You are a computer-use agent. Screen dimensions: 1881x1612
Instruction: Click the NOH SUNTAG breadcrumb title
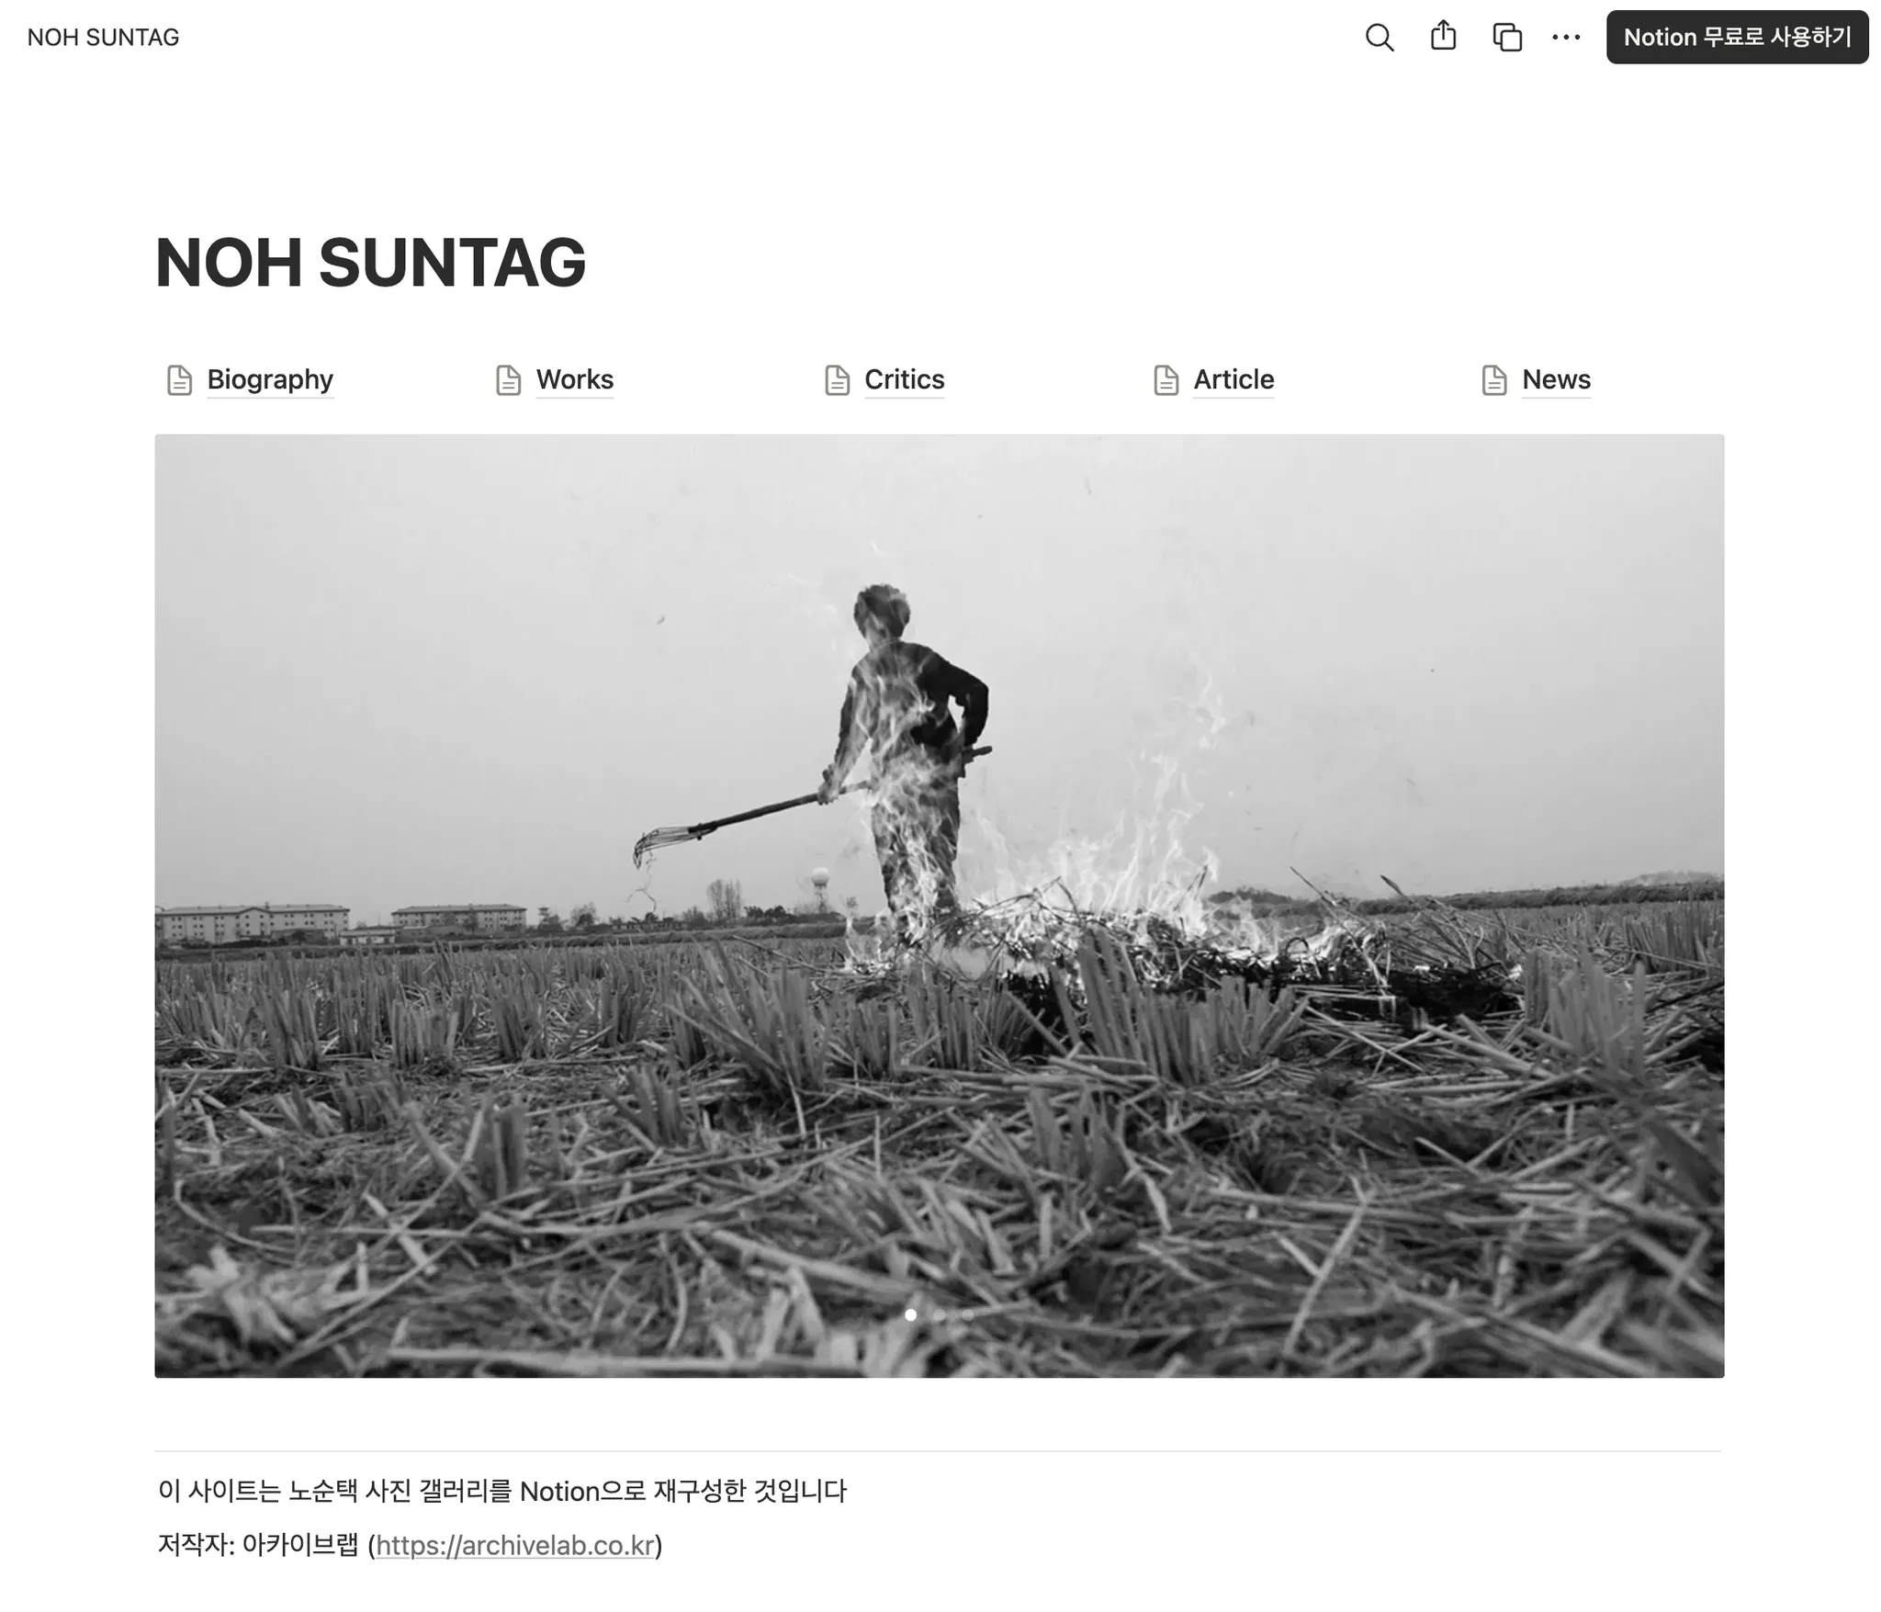(x=103, y=38)
